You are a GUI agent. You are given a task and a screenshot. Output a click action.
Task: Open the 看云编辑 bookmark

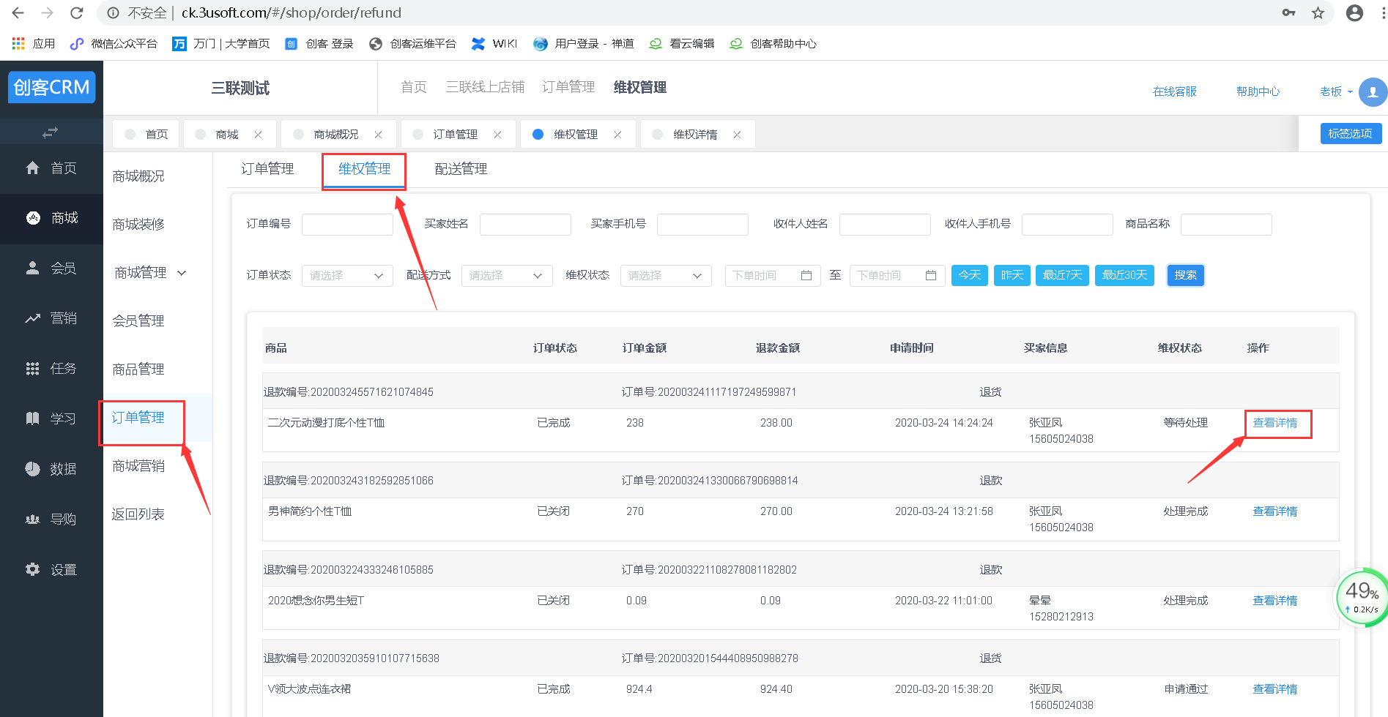point(682,44)
